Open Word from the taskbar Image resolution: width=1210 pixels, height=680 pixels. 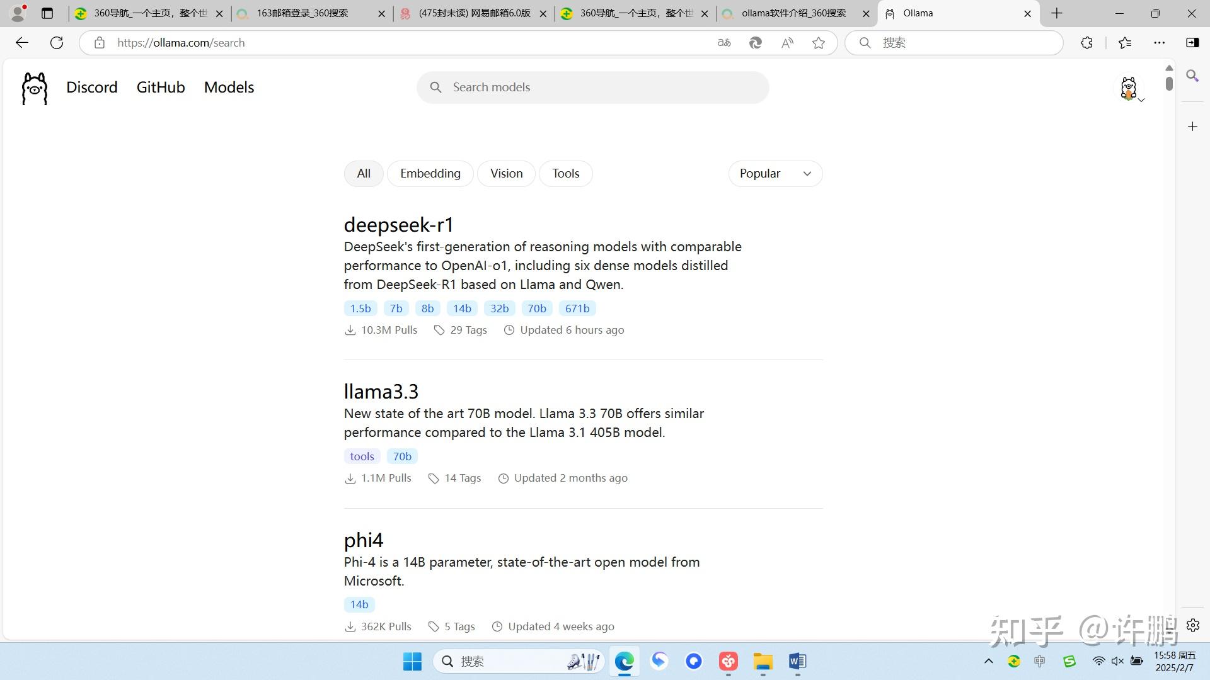tap(797, 661)
